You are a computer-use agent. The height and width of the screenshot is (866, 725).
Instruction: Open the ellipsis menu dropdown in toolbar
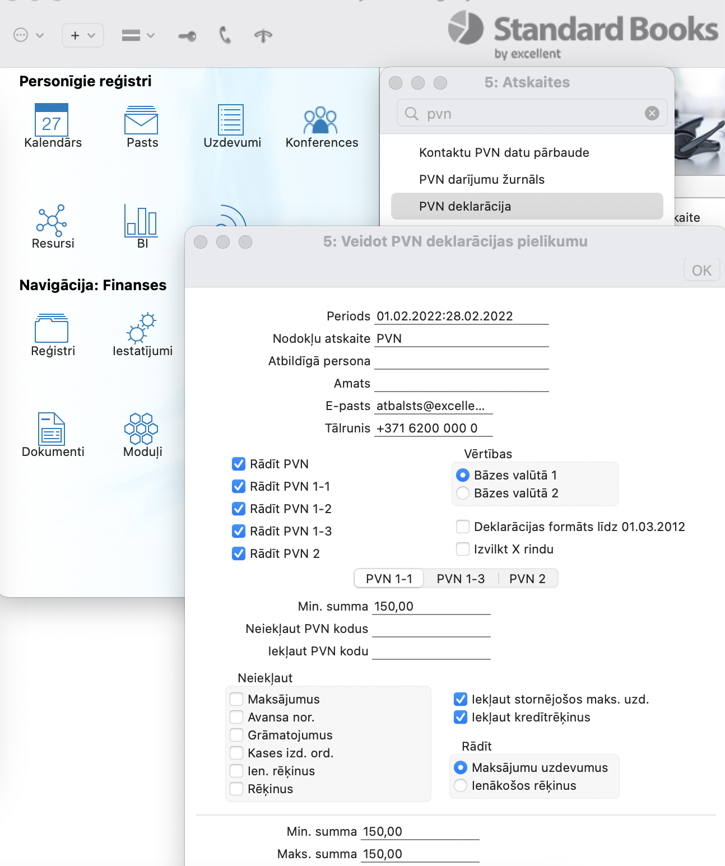(x=28, y=35)
